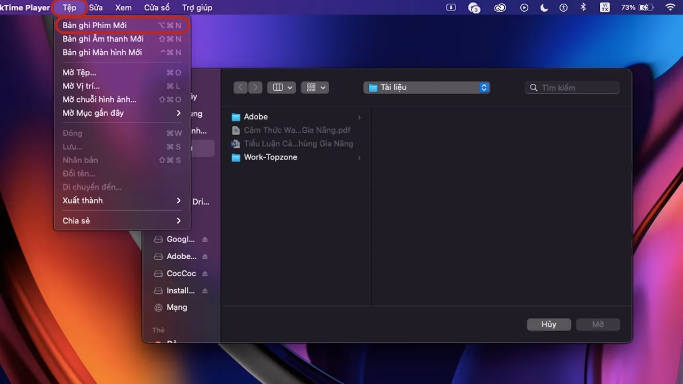The height and width of the screenshot is (384, 683).
Task: Click the Hủy button
Action: (549, 324)
